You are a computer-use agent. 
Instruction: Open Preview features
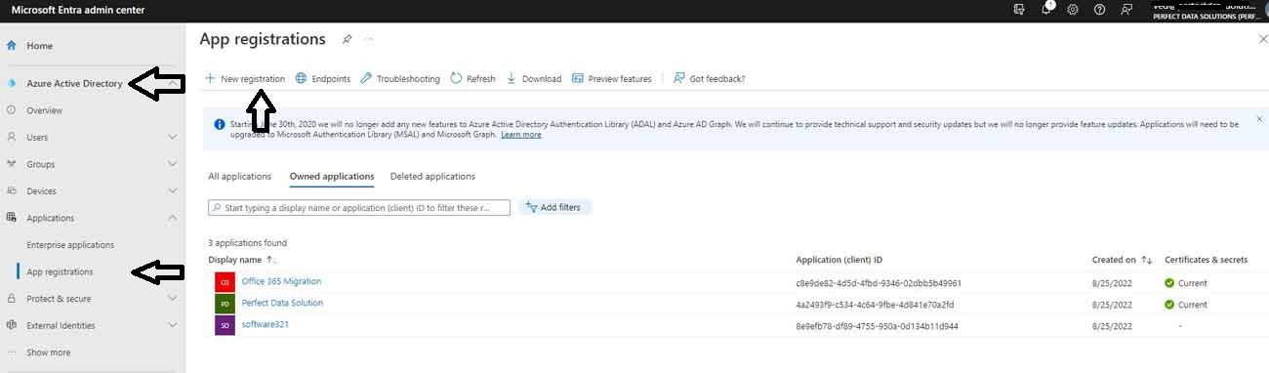(612, 79)
